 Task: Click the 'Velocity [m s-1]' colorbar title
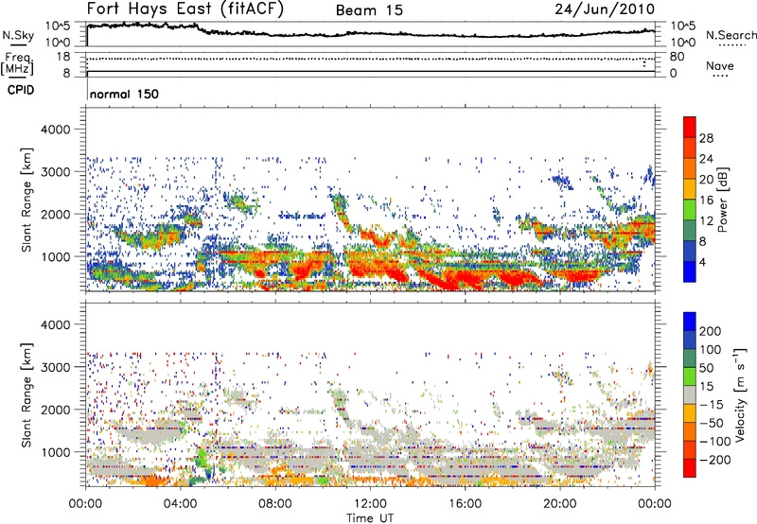[x=740, y=394]
